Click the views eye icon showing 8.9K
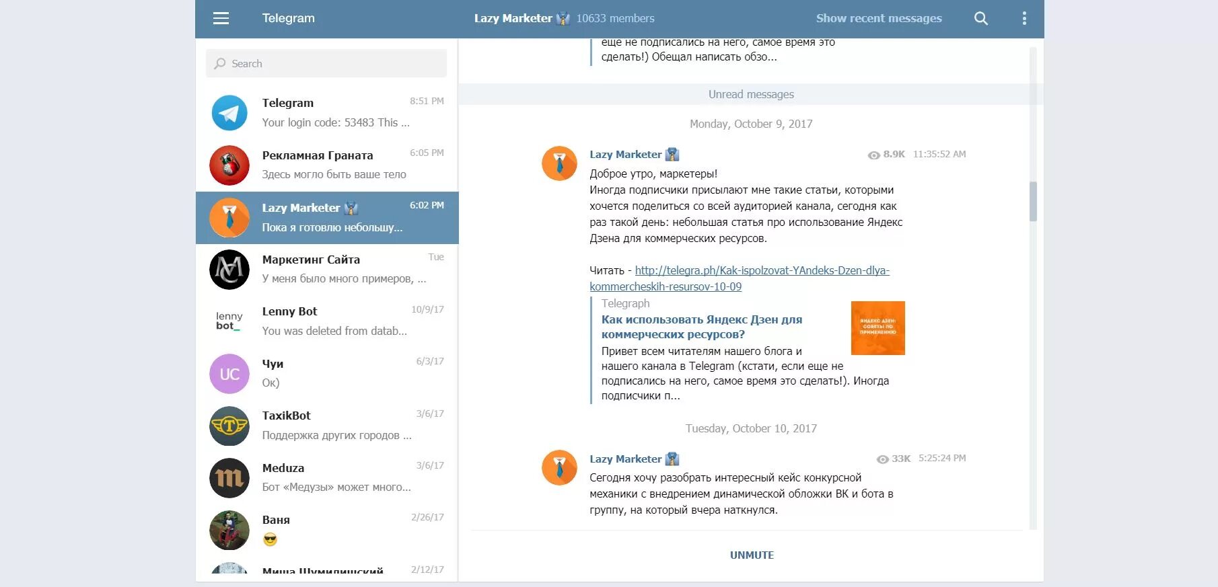 tap(873, 155)
